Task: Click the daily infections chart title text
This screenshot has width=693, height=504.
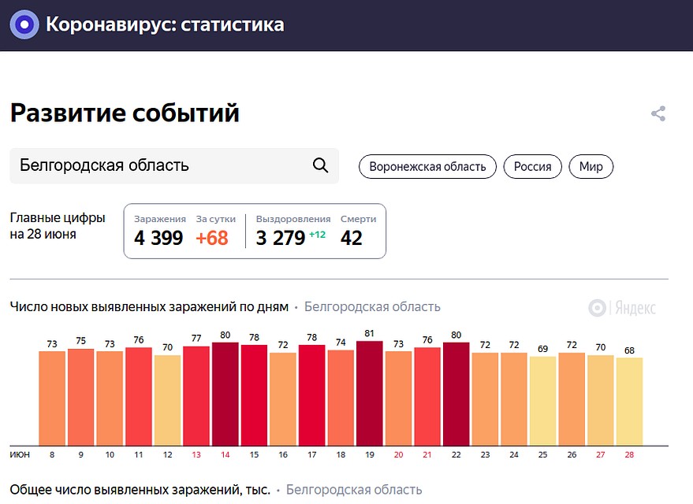Action: (x=149, y=306)
